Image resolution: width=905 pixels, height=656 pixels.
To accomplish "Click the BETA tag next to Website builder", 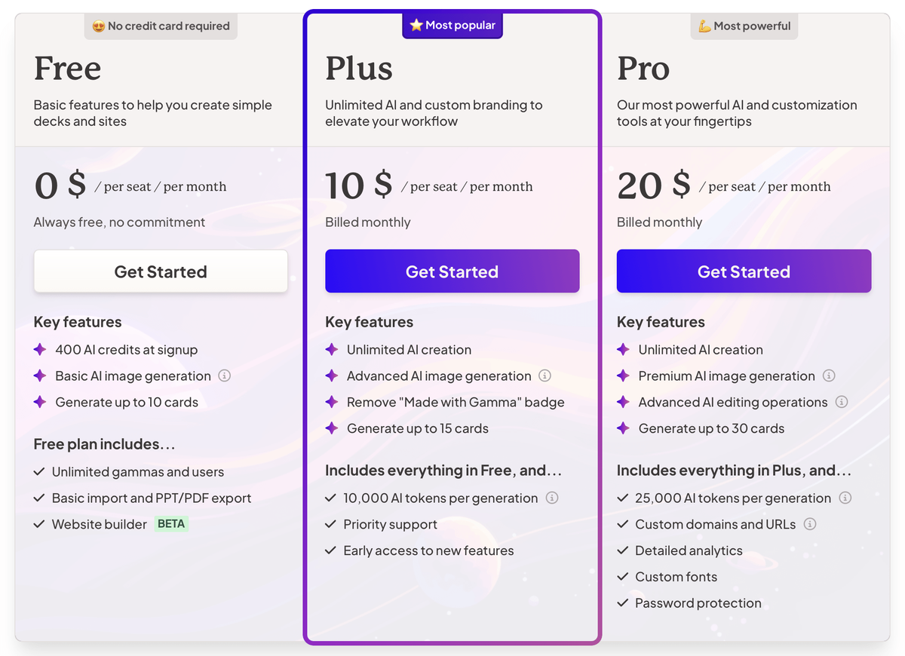I will pyautogui.click(x=171, y=523).
